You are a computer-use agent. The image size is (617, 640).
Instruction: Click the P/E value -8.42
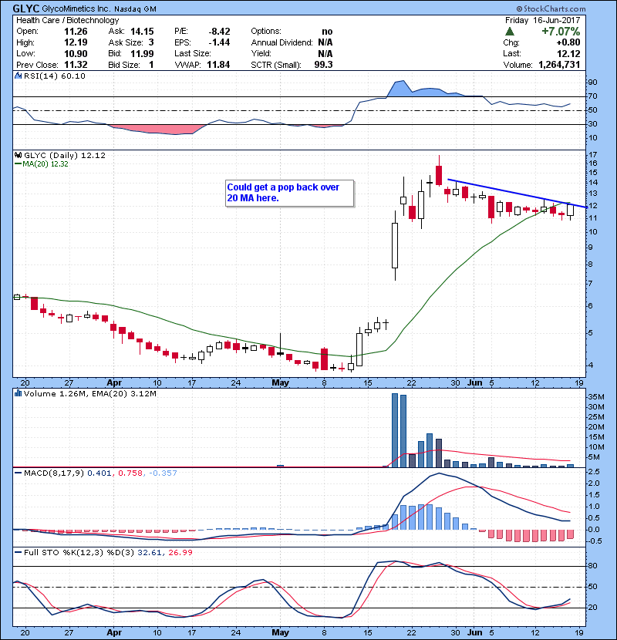(219, 32)
